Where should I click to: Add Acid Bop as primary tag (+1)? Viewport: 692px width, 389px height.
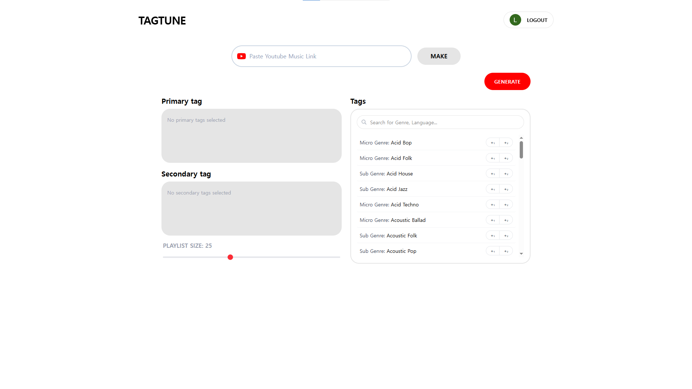493,143
